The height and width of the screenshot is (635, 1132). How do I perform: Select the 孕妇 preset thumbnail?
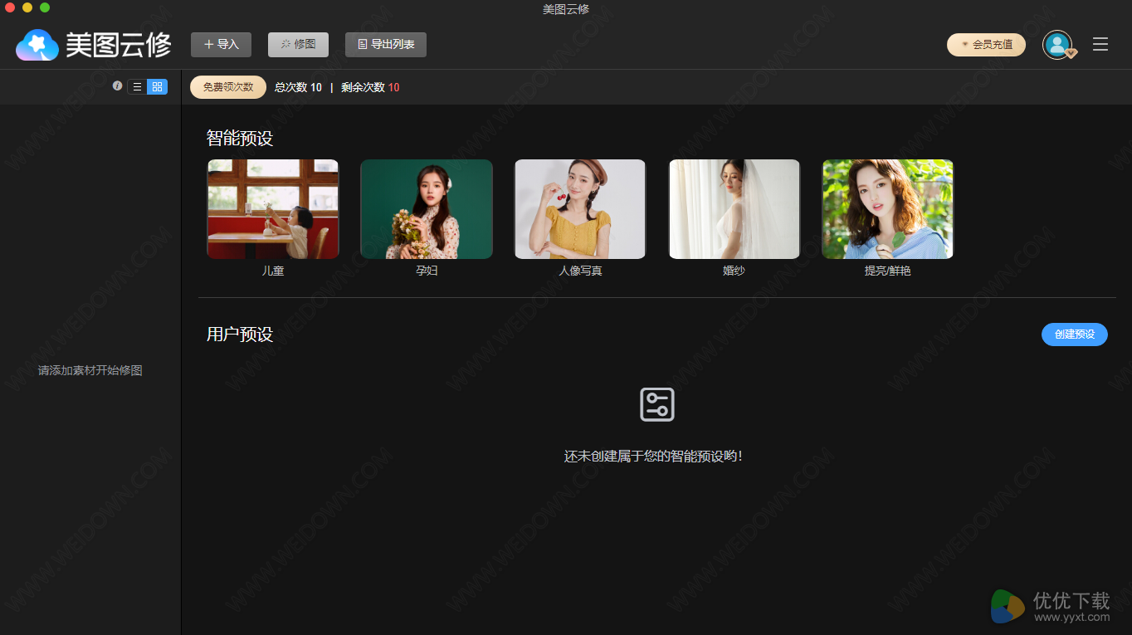click(427, 209)
